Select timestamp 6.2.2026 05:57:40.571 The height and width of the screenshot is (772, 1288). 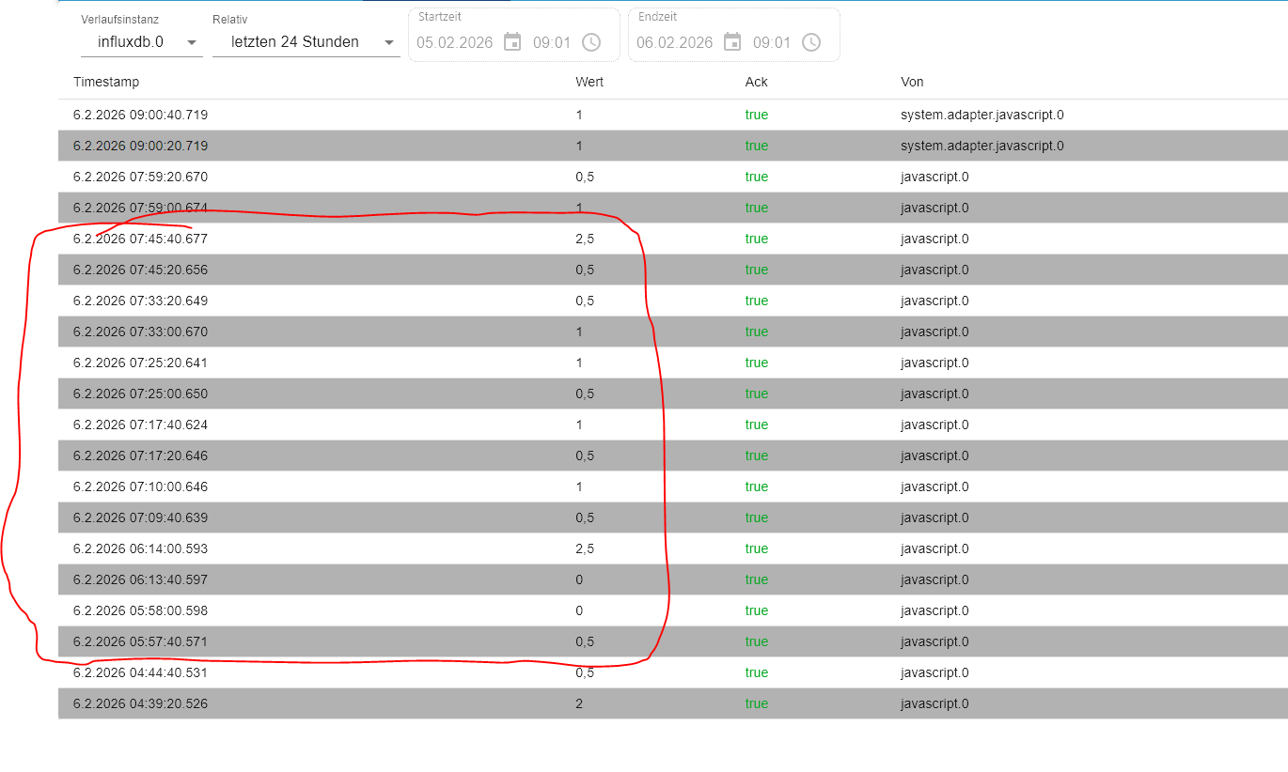coord(140,641)
